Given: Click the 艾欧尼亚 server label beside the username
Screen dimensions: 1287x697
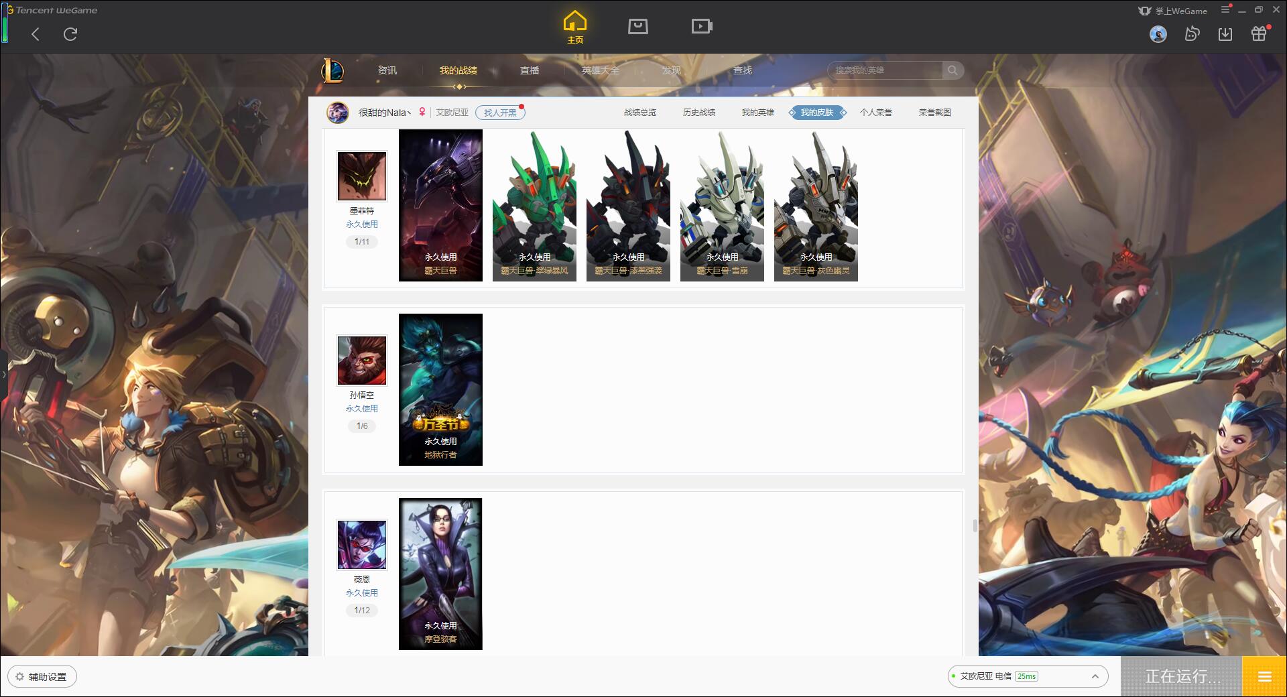Looking at the screenshot, I should [452, 113].
